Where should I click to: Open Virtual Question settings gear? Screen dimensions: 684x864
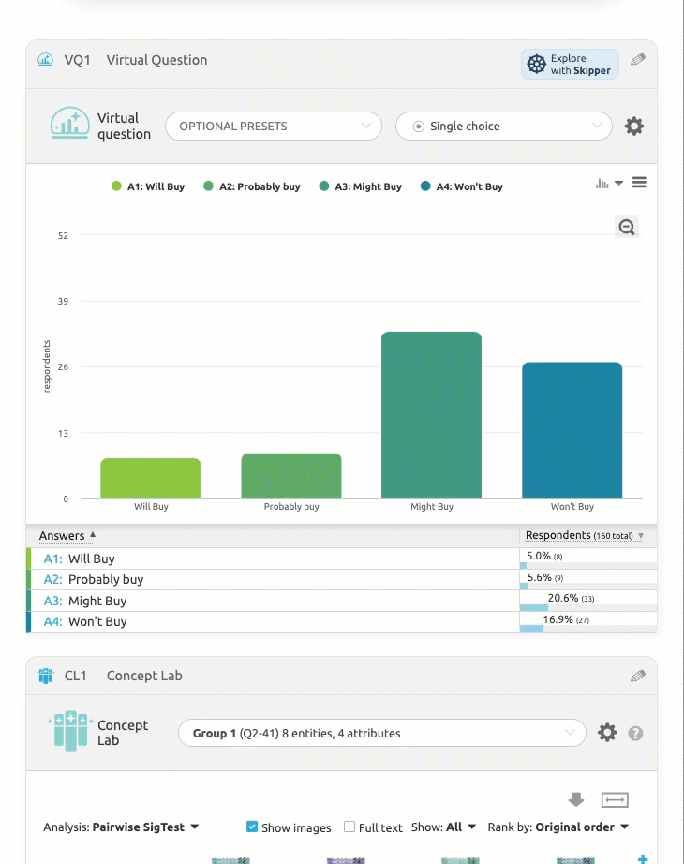click(x=634, y=127)
